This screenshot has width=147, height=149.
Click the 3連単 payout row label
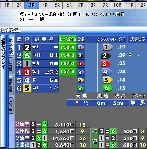click(x=22, y=138)
